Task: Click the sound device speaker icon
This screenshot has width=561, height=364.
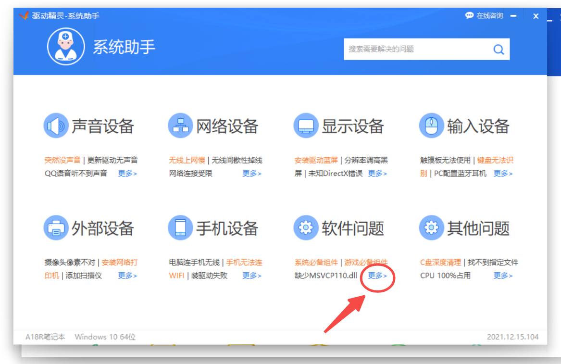Action: tap(56, 126)
